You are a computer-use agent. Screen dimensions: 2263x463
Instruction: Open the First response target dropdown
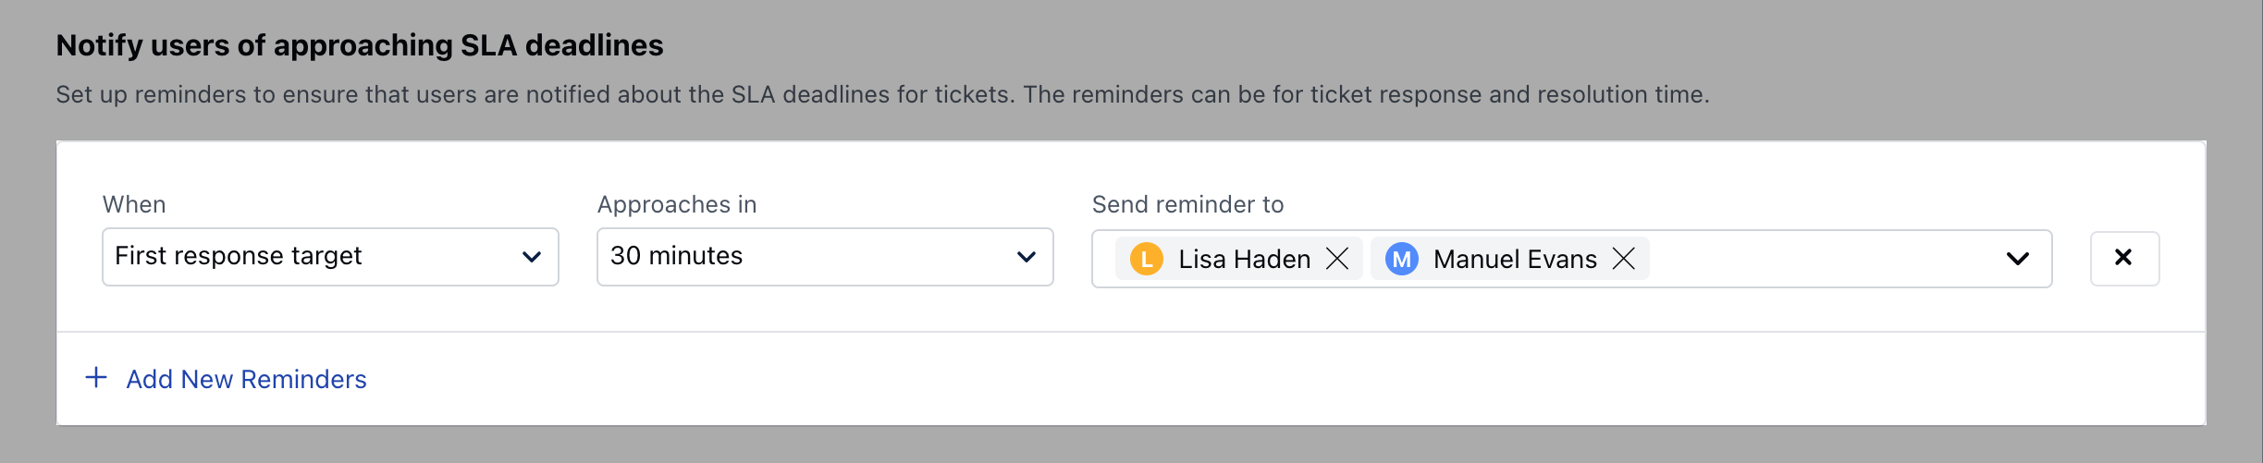coord(314,256)
